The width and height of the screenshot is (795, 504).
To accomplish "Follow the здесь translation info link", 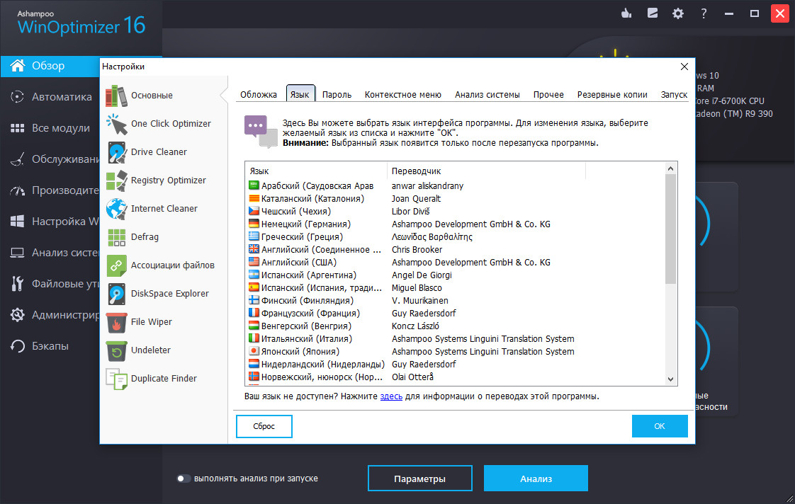I will tap(391, 396).
